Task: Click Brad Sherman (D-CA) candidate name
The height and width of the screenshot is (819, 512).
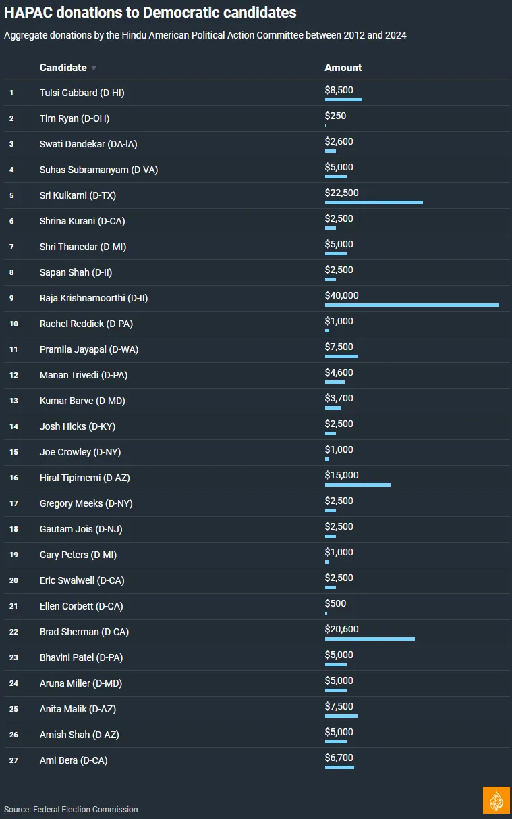Action: pyautogui.click(x=84, y=632)
